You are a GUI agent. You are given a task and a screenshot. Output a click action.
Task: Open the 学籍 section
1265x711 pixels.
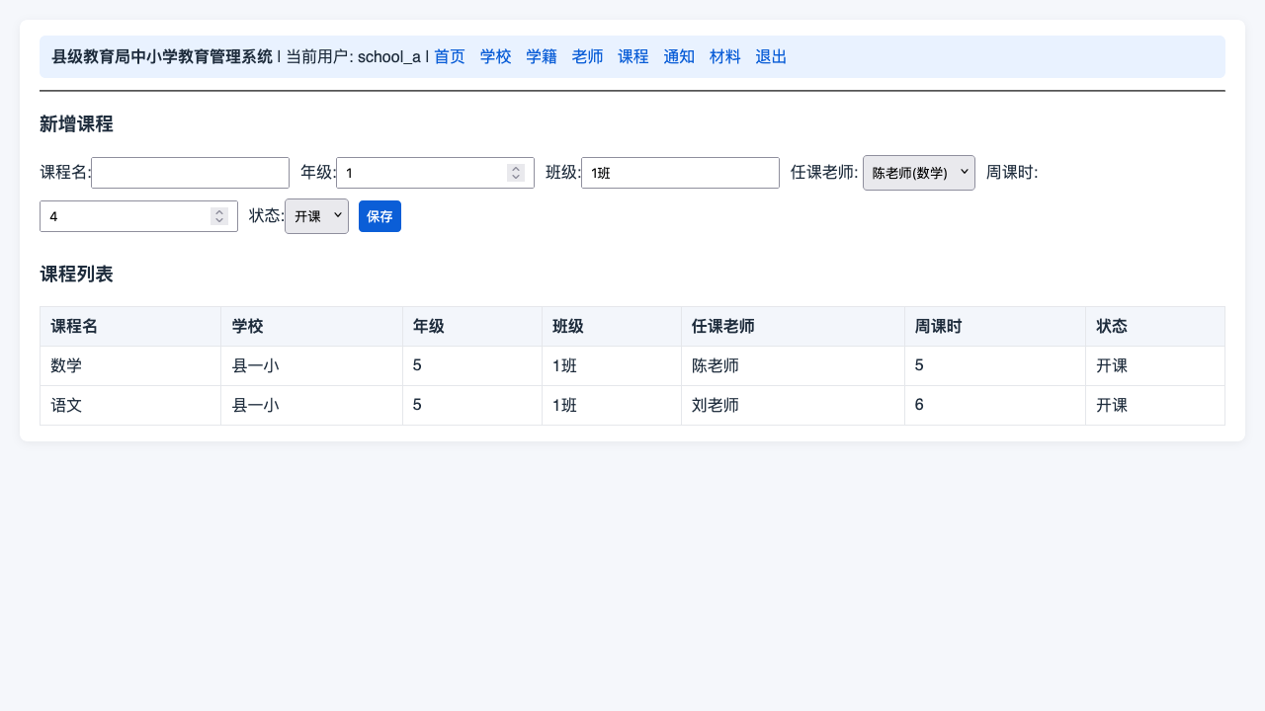[x=542, y=56]
